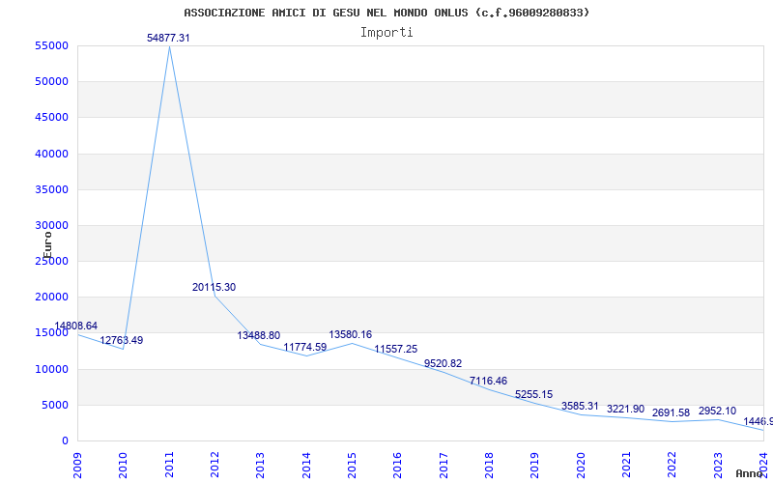
Task: Click the 35000 y-axis tick label
Action: pyautogui.click(x=51, y=189)
